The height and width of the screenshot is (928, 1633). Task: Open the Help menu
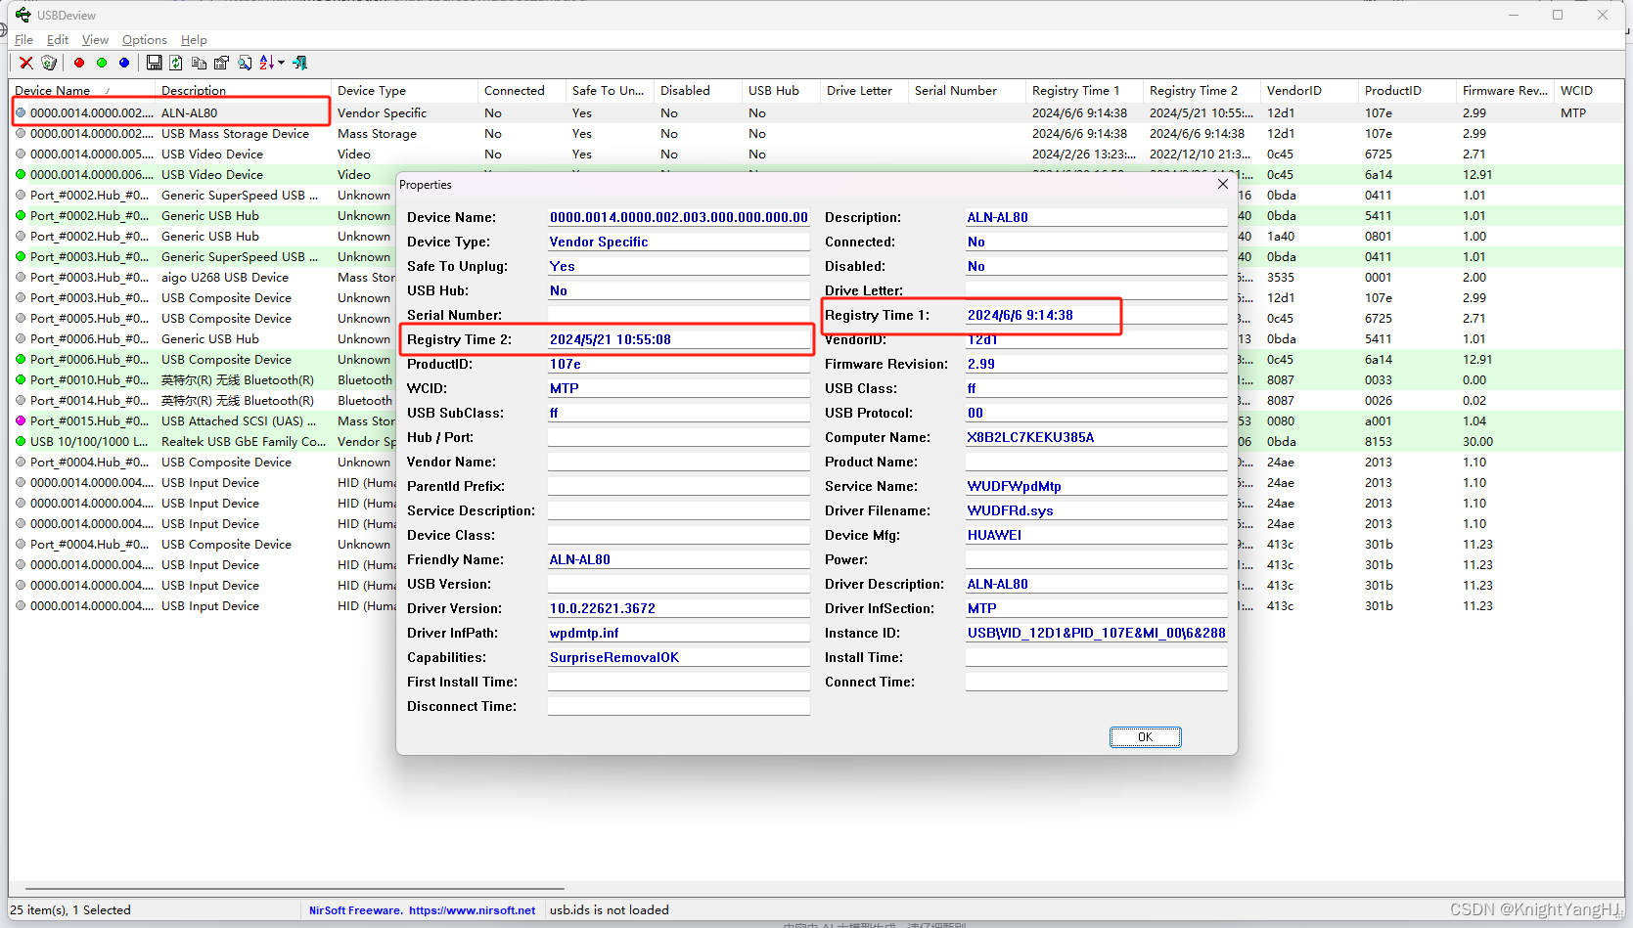point(194,39)
